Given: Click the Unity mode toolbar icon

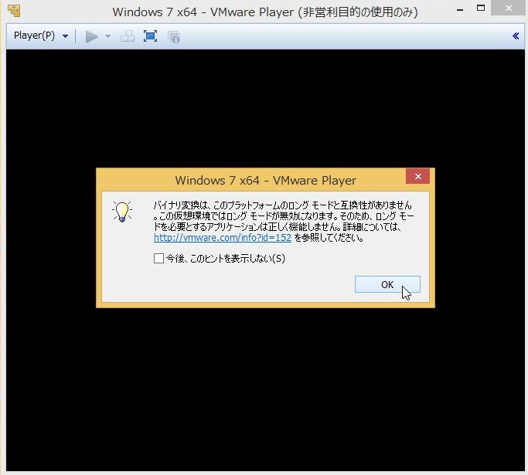Looking at the screenshot, I should pyautogui.click(x=174, y=36).
